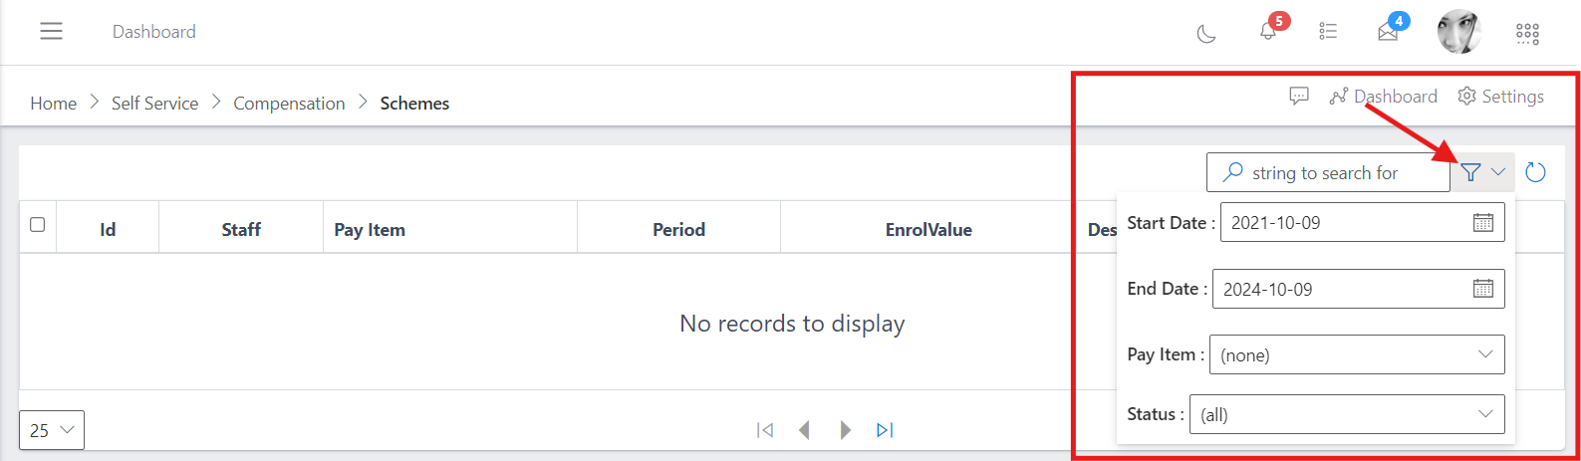Refresh the schemes table
This screenshot has height=461, width=1581.
pyautogui.click(x=1536, y=173)
